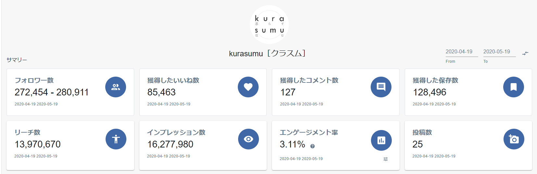Select the To date field
Screen dimensions: 537x174
[x=499, y=52]
